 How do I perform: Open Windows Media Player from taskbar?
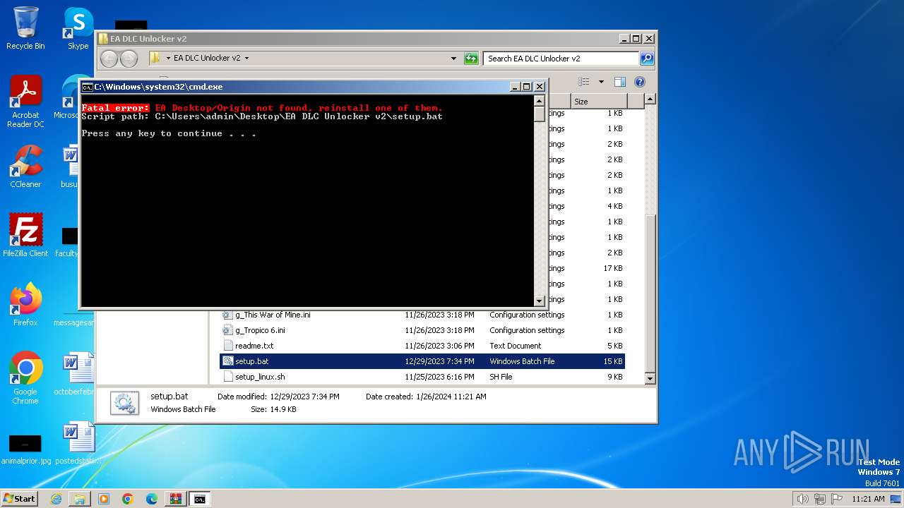coord(104,499)
